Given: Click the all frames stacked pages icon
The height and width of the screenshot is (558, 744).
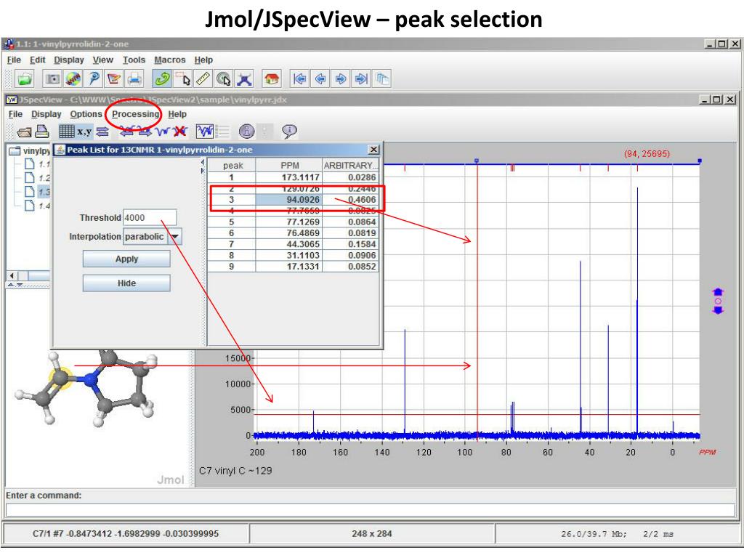Looking at the screenshot, I should click(x=382, y=78).
